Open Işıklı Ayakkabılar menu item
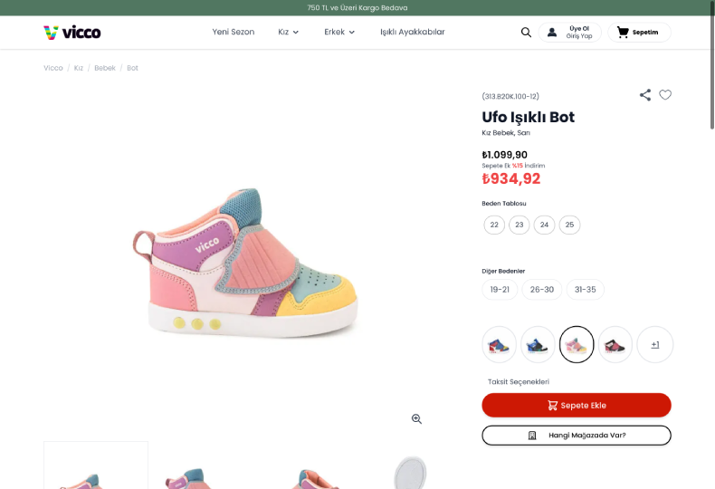The height and width of the screenshot is (489, 715). [x=412, y=33]
